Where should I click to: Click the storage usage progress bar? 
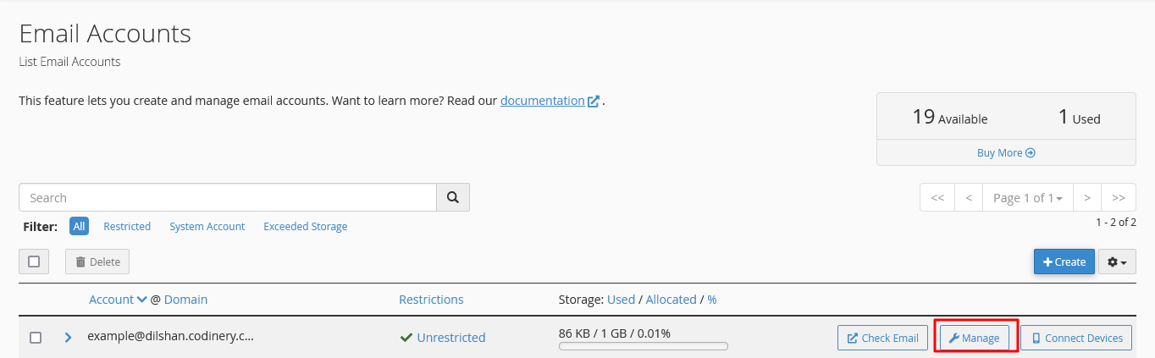643,346
